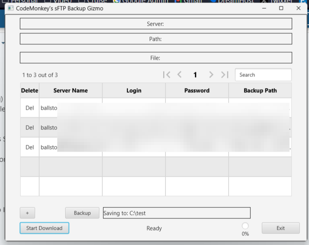Click the File: field
Screen dimensions: 309x245
click(156, 58)
